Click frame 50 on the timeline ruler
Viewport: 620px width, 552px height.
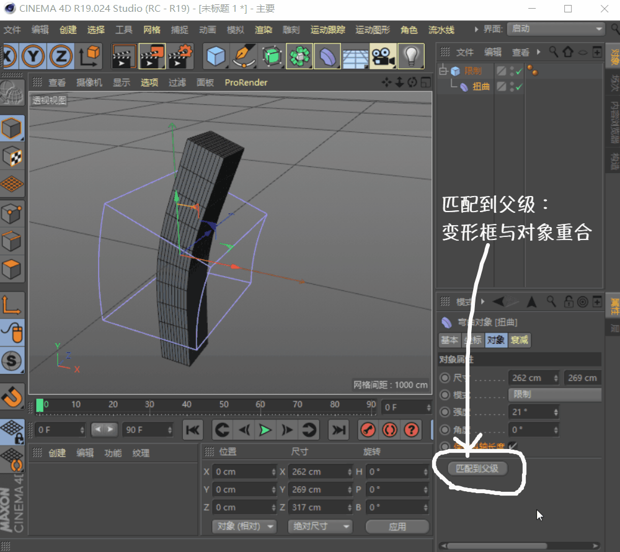pos(223,405)
